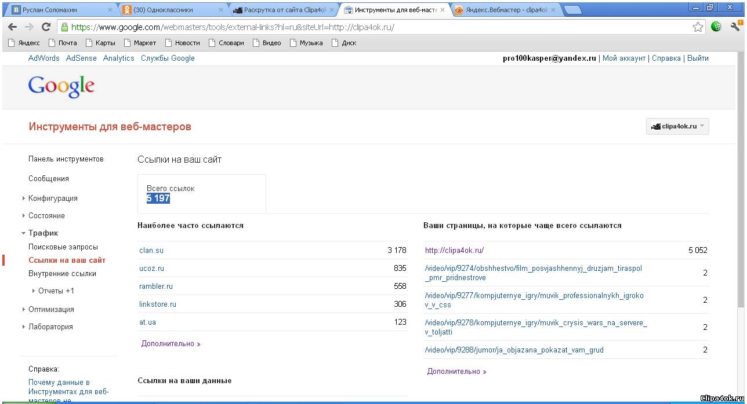Close the Раскрутка от сайта Clipa4ok tab
The width and height of the screenshot is (747, 404).
[x=332, y=10]
